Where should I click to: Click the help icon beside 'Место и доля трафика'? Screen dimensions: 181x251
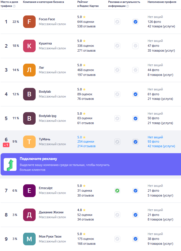pyautogui.click(x=14, y=6)
